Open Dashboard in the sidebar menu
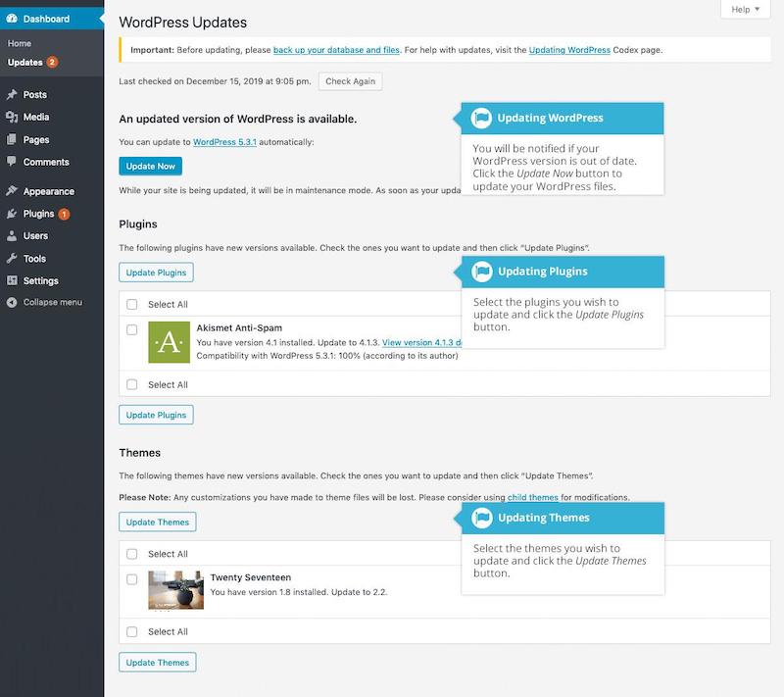The width and height of the screenshot is (784, 697). click(52, 19)
